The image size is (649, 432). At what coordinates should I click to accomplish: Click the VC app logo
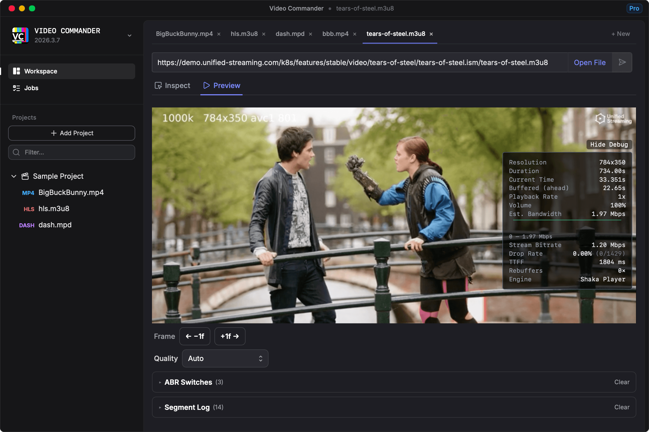coord(19,35)
